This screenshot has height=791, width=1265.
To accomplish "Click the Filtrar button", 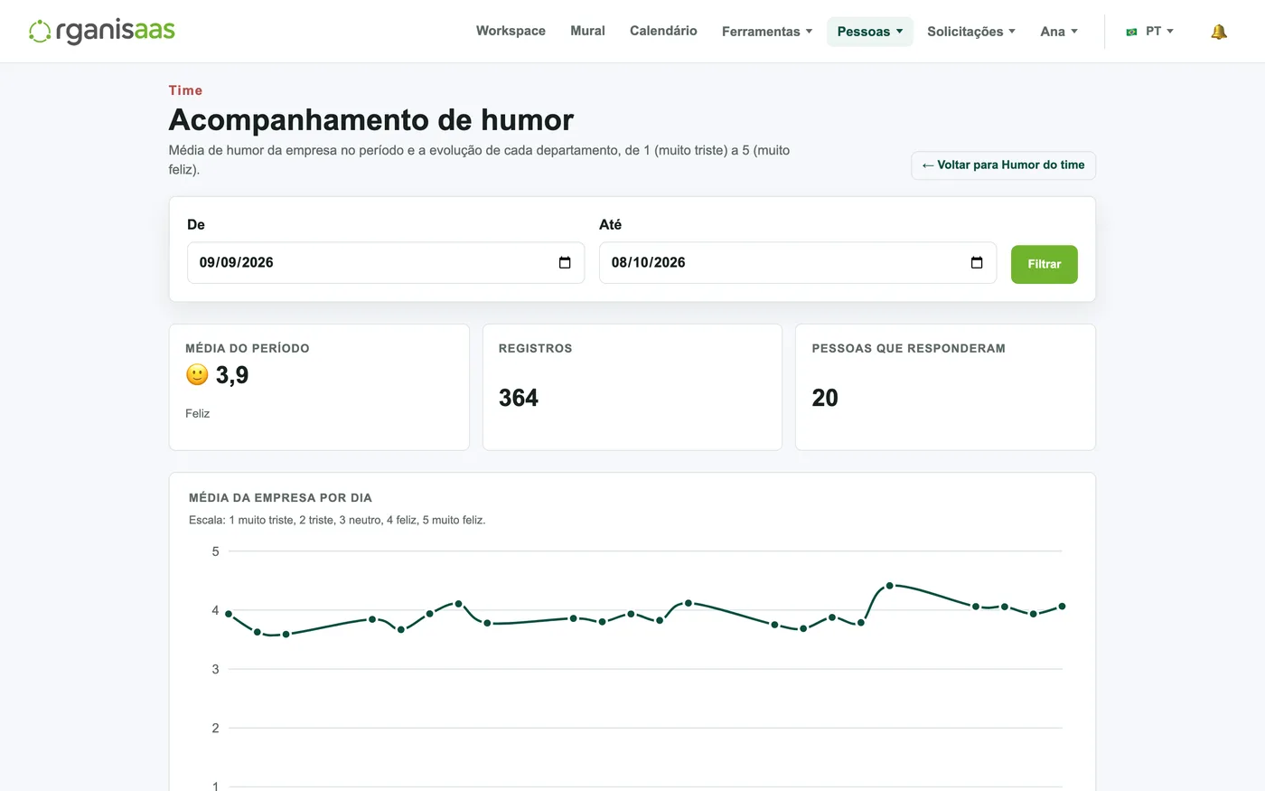I will [1044, 264].
